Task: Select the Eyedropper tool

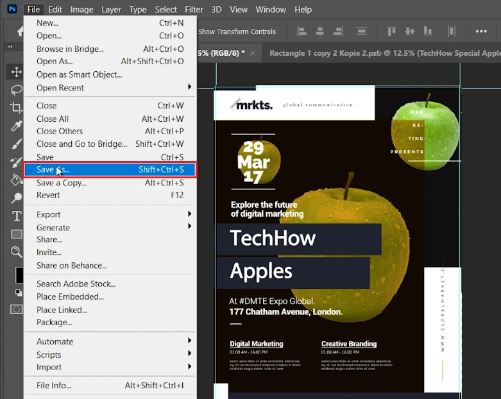Action: click(16, 126)
